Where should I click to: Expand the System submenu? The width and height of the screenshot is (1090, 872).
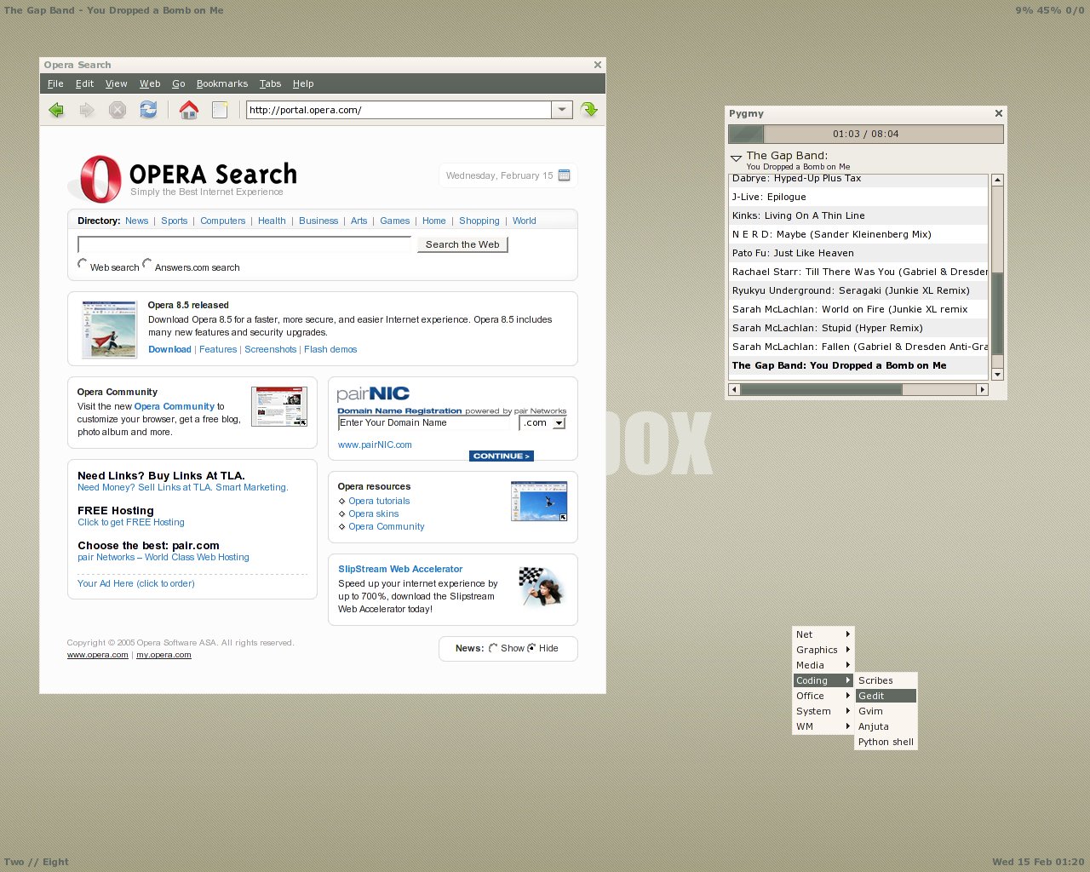(x=823, y=711)
